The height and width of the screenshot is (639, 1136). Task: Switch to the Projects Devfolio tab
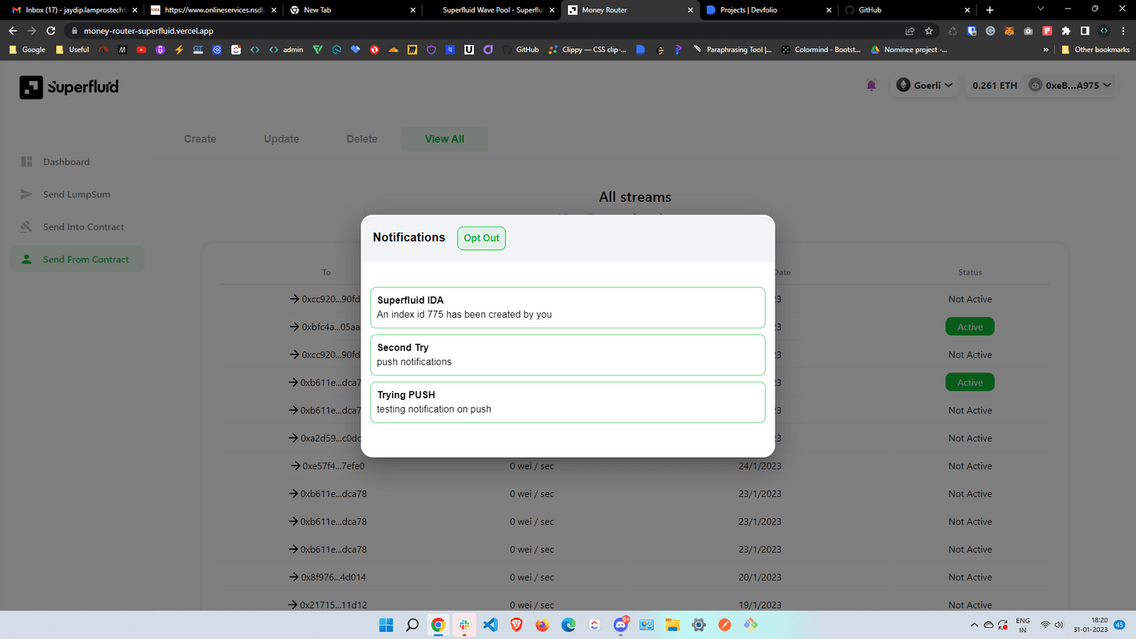[769, 10]
